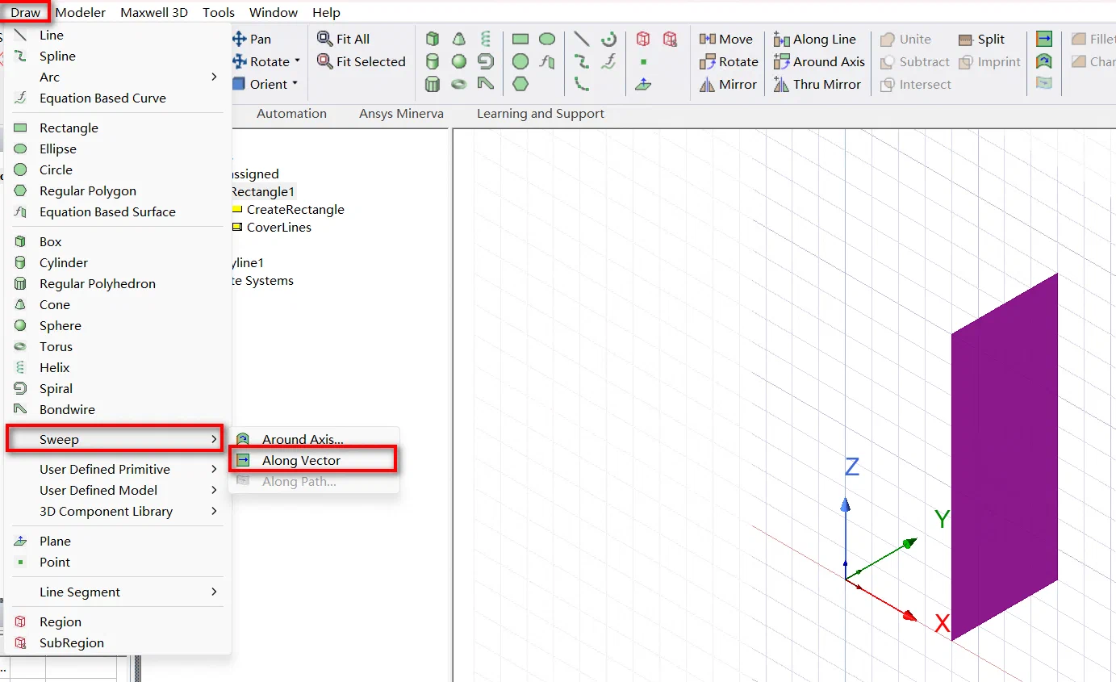Click the Region icon in the toolbar
The height and width of the screenshot is (682, 1116).
(643, 39)
